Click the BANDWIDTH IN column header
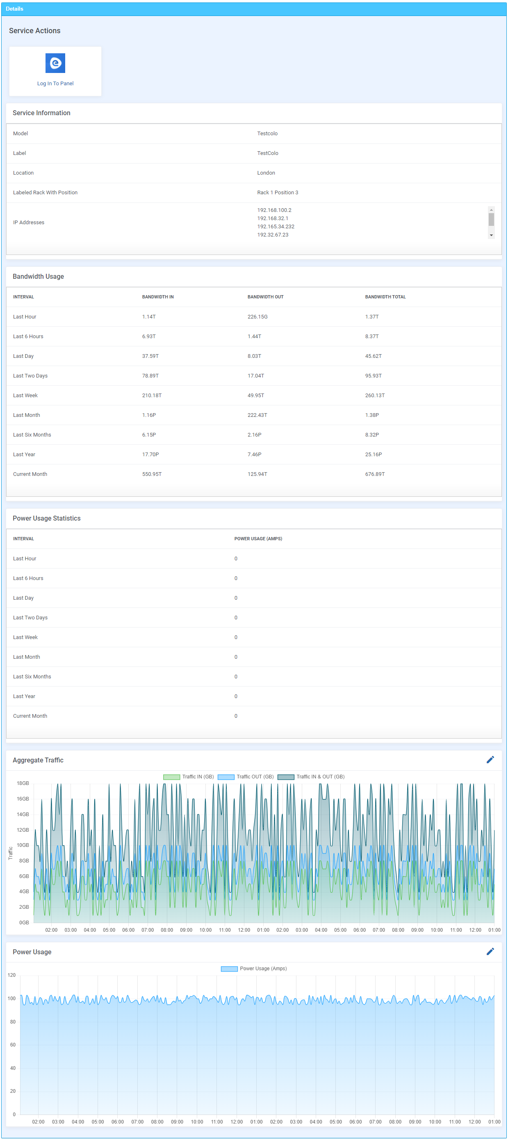 (x=158, y=297)
